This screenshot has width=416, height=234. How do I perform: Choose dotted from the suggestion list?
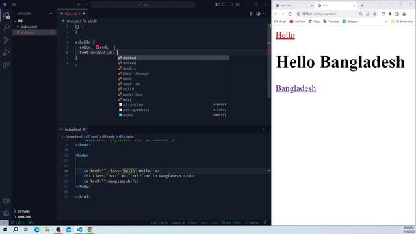pos(173,63)
